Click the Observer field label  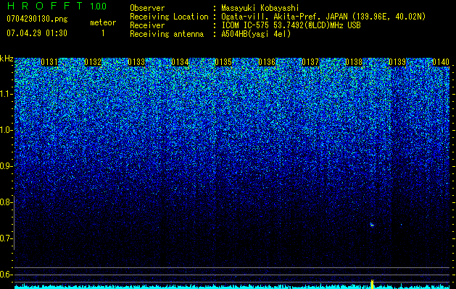[147, 8]
